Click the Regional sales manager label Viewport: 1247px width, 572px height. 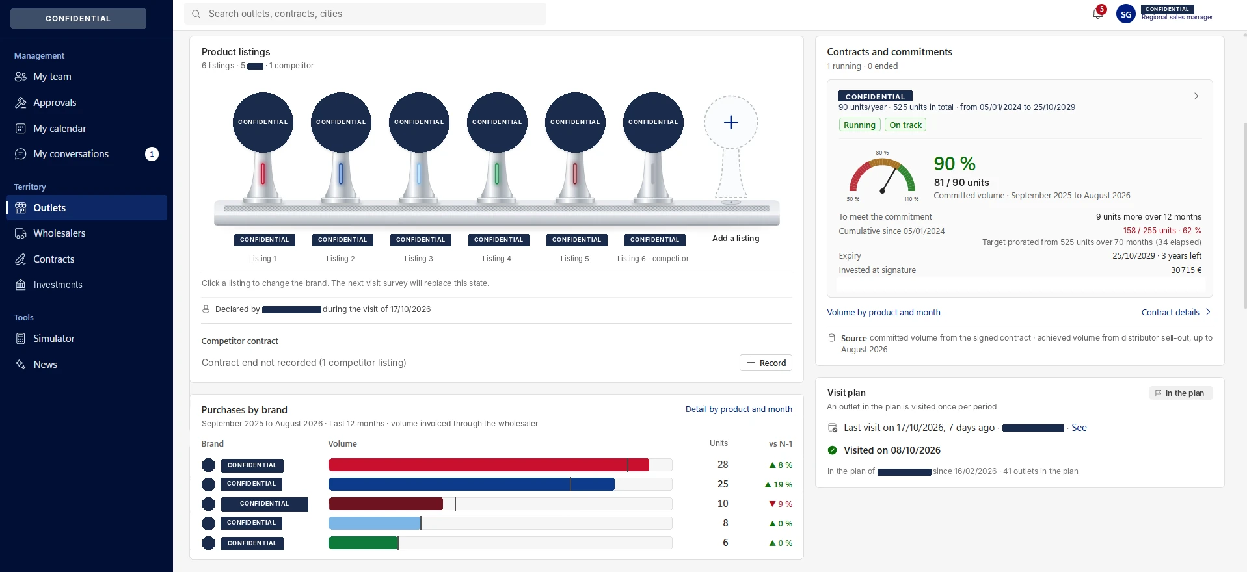point(1177,18)
